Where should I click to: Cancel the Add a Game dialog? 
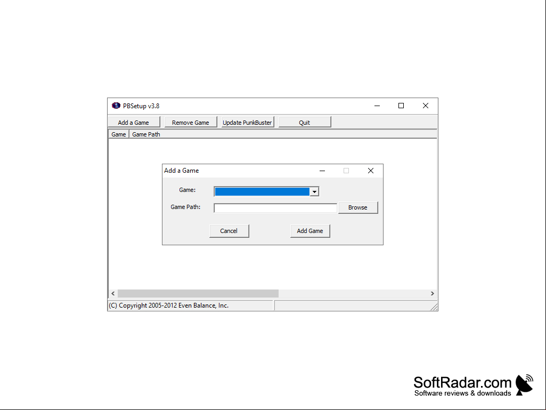coord(229,231)
